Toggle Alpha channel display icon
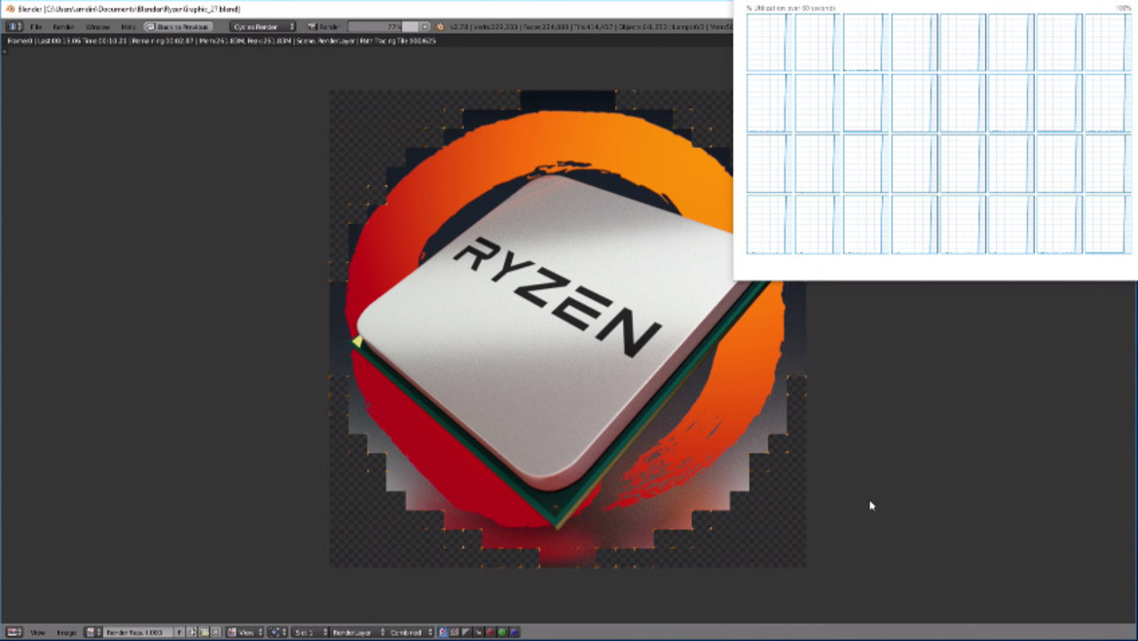Viewport: 1138px width, 641px height. coord(466,632)
